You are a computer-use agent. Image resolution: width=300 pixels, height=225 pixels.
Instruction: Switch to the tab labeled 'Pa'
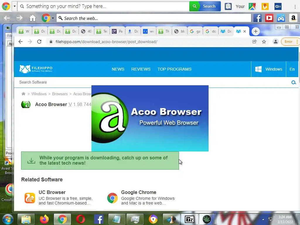coord(117,31)
